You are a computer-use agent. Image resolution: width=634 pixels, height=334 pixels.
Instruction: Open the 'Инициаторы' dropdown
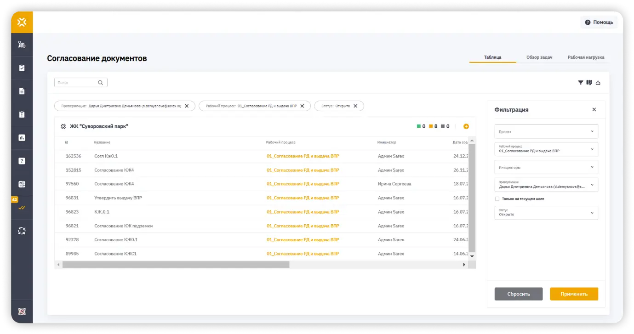point(546,167)
